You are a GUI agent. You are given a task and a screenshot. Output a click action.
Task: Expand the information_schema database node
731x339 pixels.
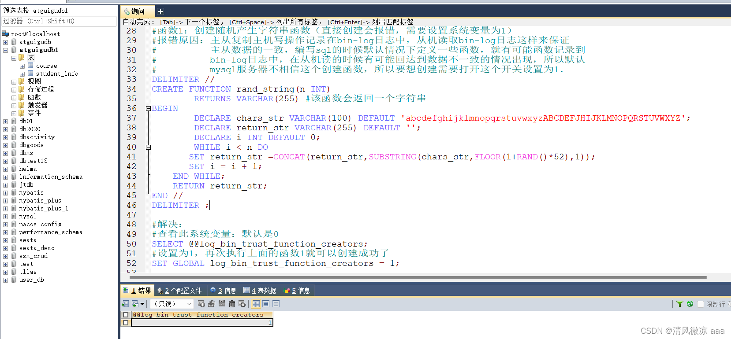click(5, 177)
